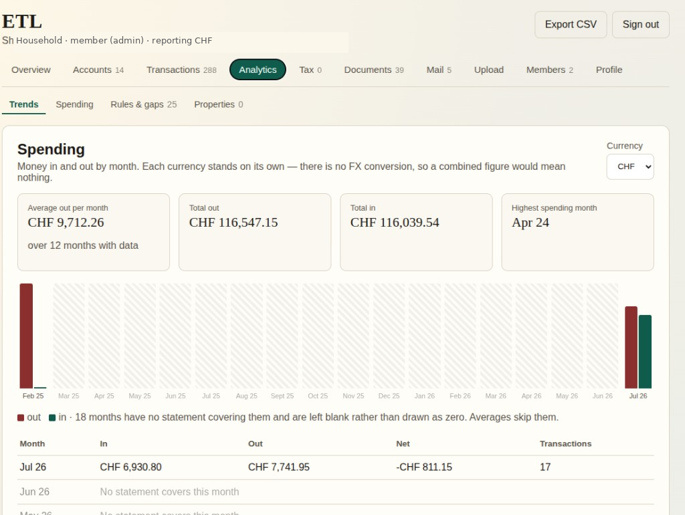This screenshot has width=685, height=515.
Task: Click the 'Transactions' column header
Action: (565, 444)
